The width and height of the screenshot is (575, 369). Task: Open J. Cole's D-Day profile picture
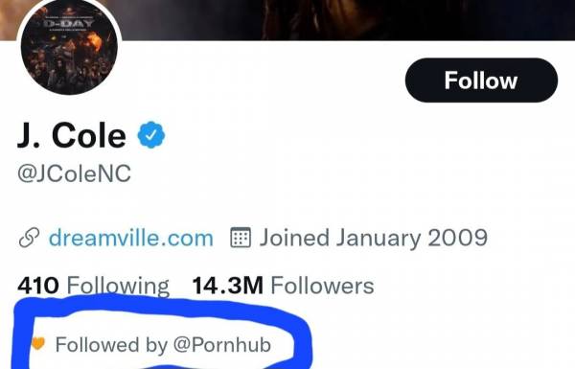[69, 47]
